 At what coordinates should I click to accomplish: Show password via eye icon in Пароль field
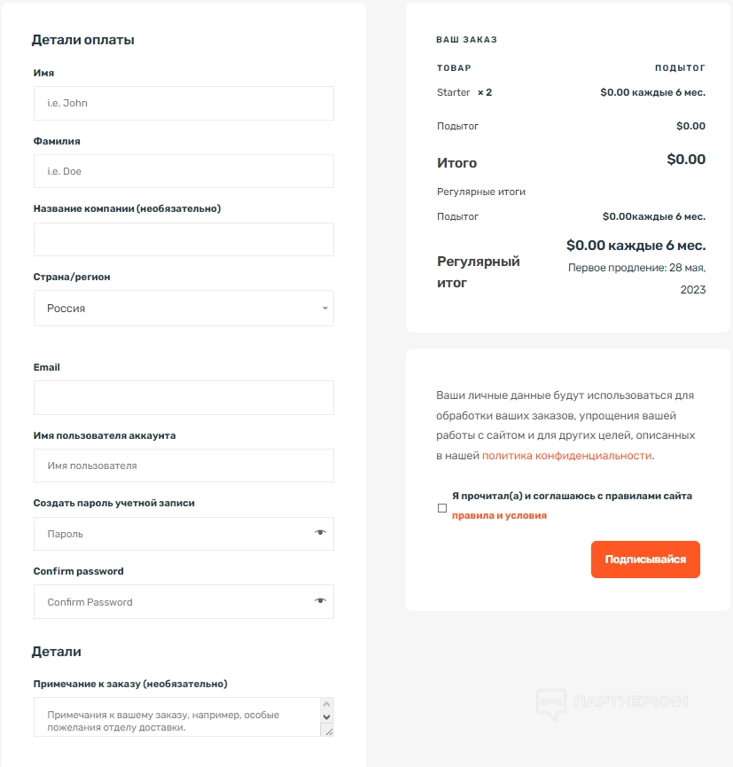point(320,533)
